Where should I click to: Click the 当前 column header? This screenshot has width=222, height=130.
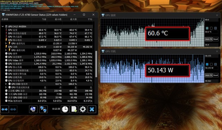[x=44, y=19]
